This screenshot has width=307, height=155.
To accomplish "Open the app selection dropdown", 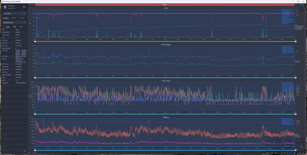I will [x=14, y=23].
